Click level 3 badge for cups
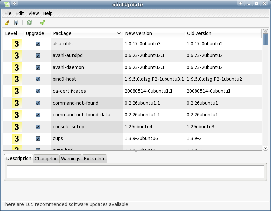This screenshot has width=271, height=211. pos(16,139)
